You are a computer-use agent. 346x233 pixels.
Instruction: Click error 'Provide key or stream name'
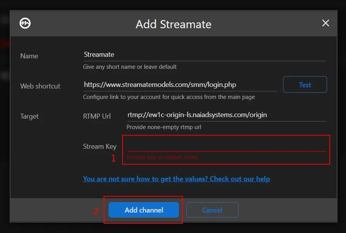(162, 157)
